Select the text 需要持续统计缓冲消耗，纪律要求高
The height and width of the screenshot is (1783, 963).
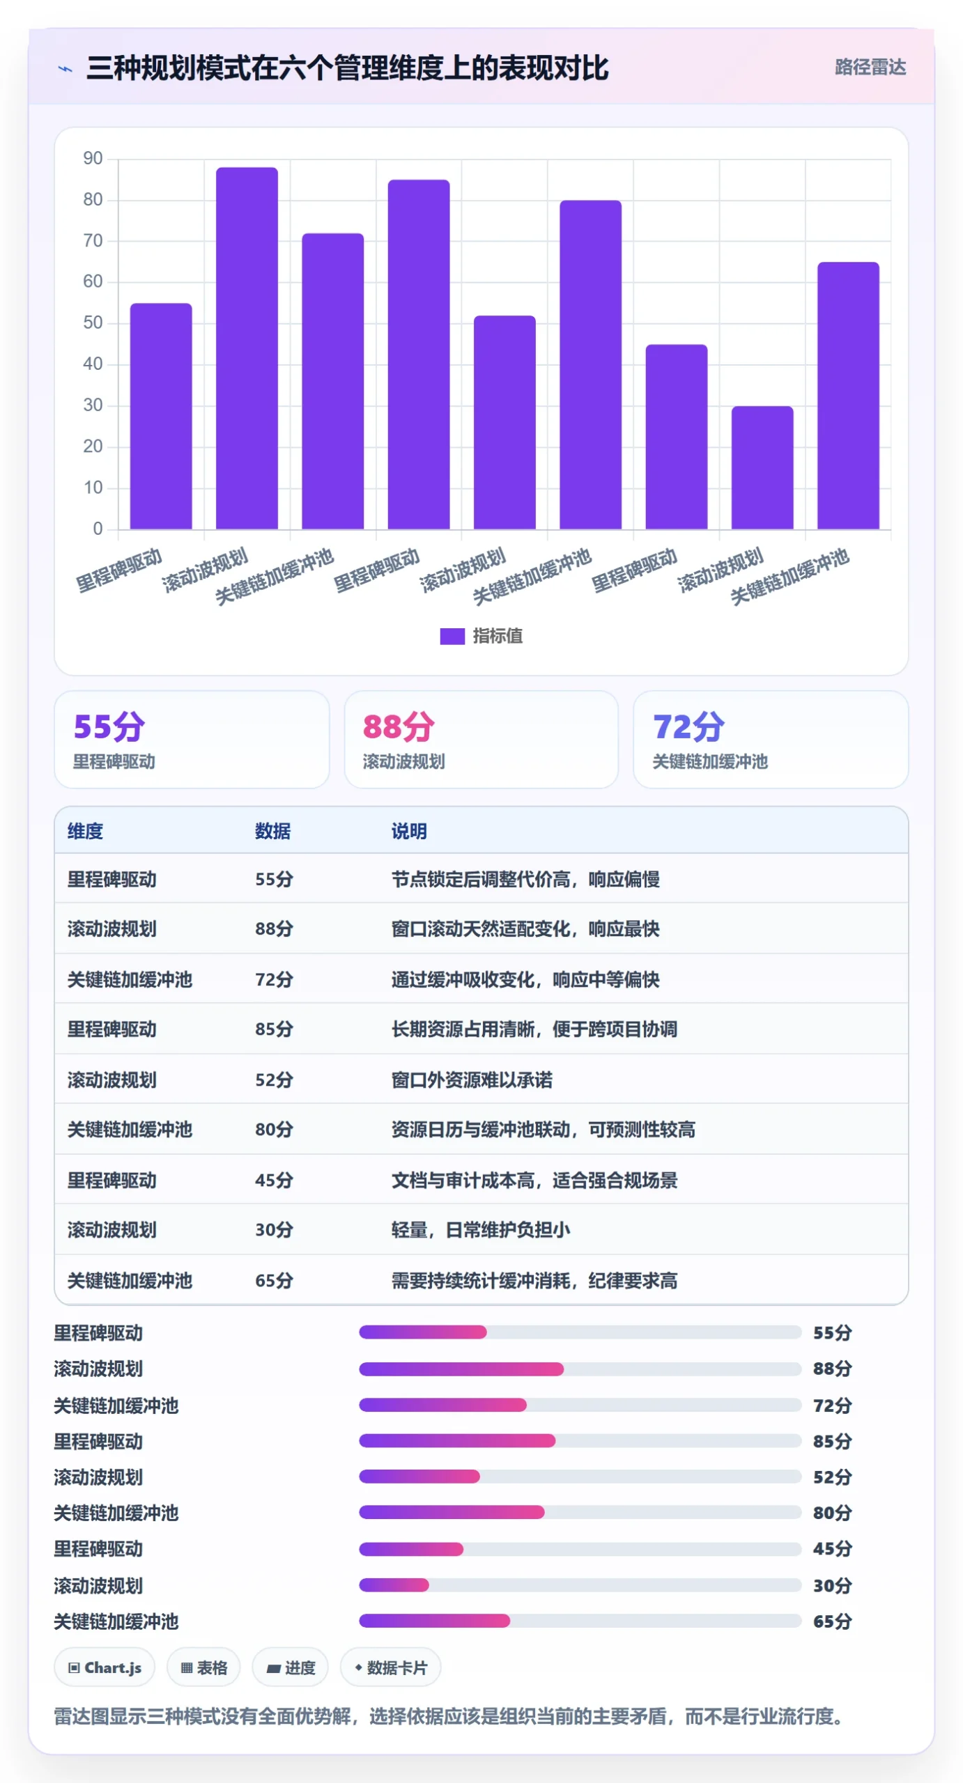click(x=534, y=1280)
